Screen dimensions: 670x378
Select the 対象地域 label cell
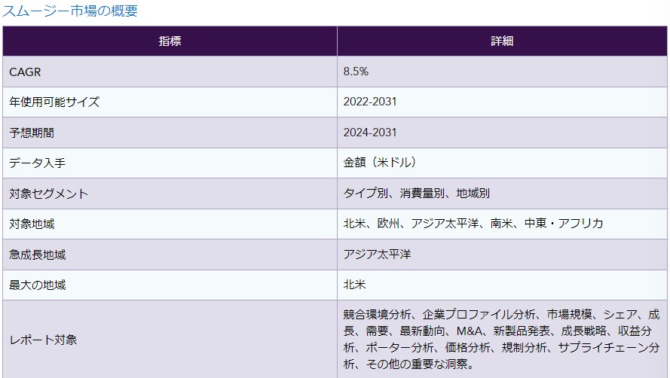[x=32, y=224]
